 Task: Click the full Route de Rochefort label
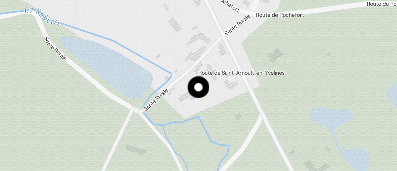[280, 15]
